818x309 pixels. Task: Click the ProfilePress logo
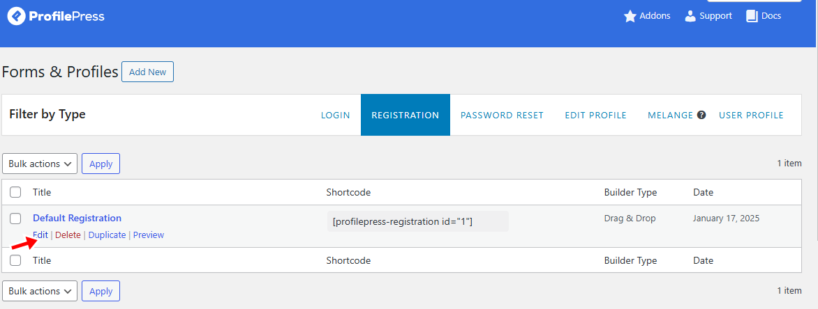point(56,16)
